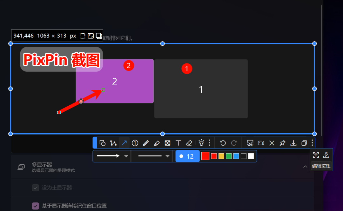Select the pencil freehand tool

pos(146,143)
